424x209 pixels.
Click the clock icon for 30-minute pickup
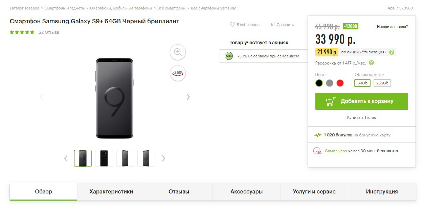pyautogui.click(x=317, y=151)
